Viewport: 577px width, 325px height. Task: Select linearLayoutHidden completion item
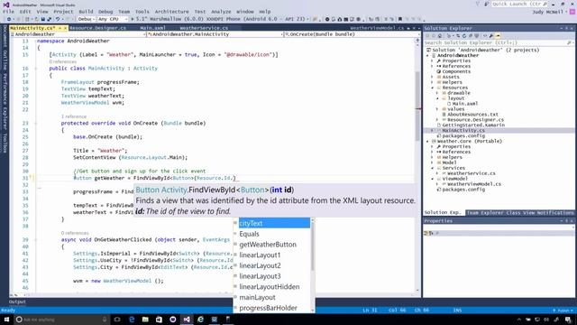272,287
